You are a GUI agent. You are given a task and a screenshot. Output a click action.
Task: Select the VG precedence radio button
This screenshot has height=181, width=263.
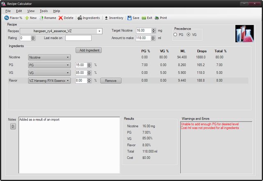click(189, 35)
